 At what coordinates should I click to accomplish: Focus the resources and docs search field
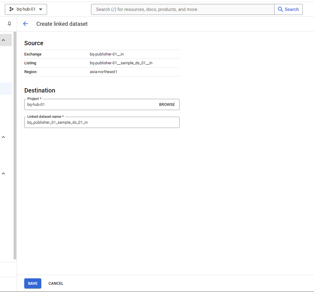tap(183, 9)
